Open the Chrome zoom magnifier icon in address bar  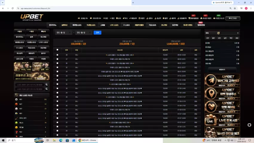pos(230,8)
